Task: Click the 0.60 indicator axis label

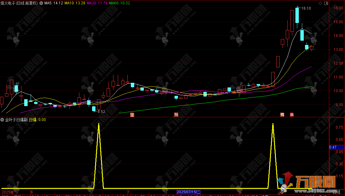Action: 339,140
